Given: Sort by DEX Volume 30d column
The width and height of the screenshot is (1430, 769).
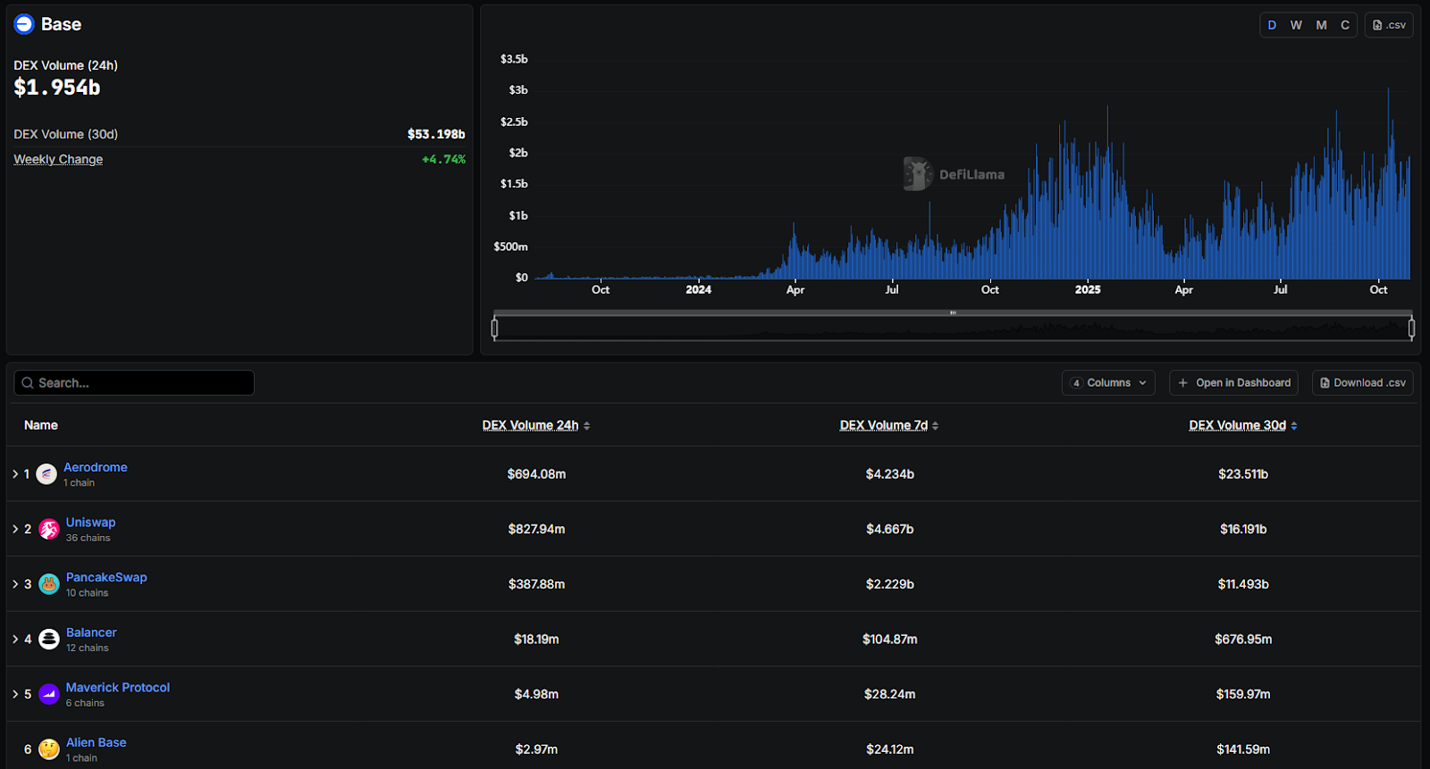Looking at the screenshot, I should [x=1242, y=426].
